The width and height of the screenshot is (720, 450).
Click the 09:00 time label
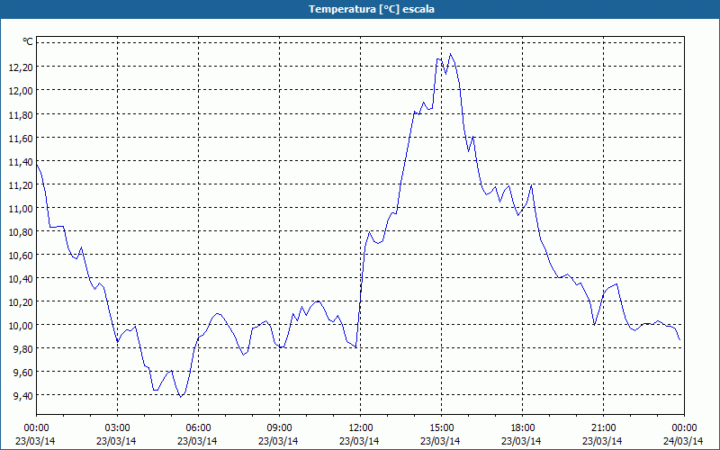point(279,428)
